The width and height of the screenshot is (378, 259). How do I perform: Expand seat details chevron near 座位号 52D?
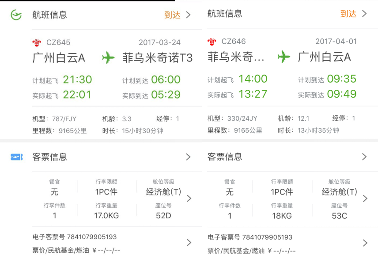(x=190, y=198)
